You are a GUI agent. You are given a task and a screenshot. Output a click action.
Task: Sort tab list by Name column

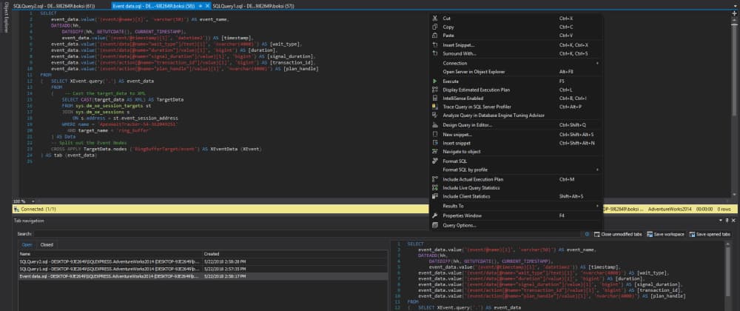coord(110,254)
